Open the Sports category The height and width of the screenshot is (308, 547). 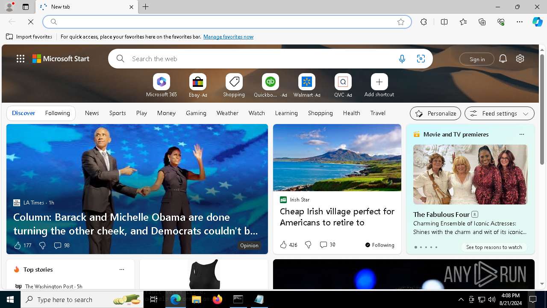coord(118,113)
